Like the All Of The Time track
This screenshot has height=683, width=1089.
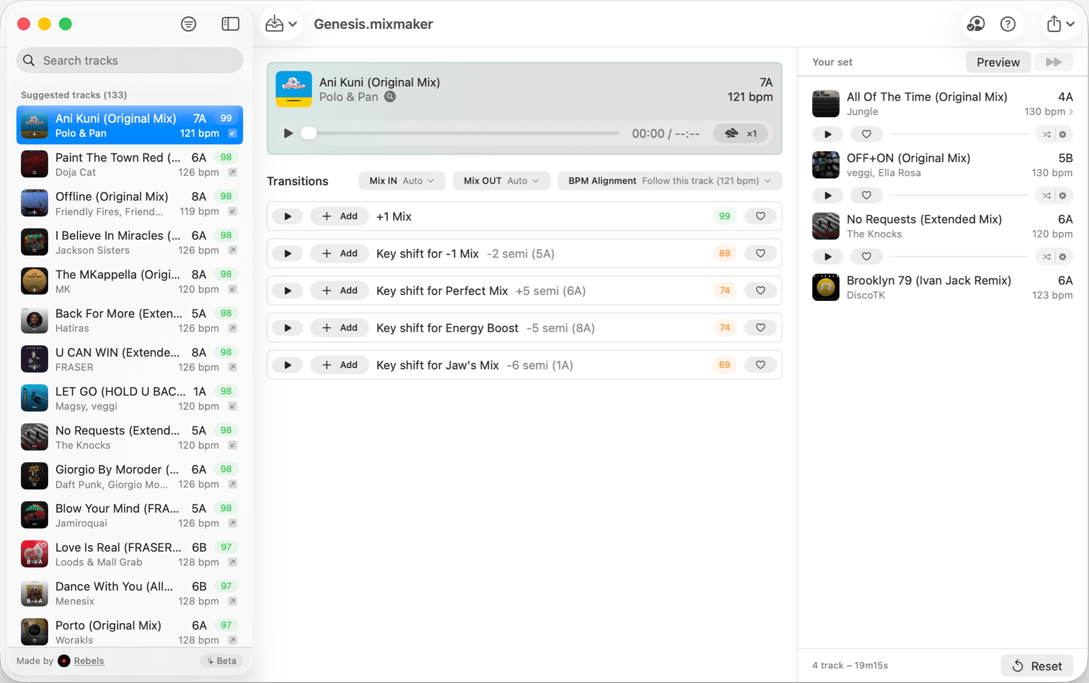866,134
